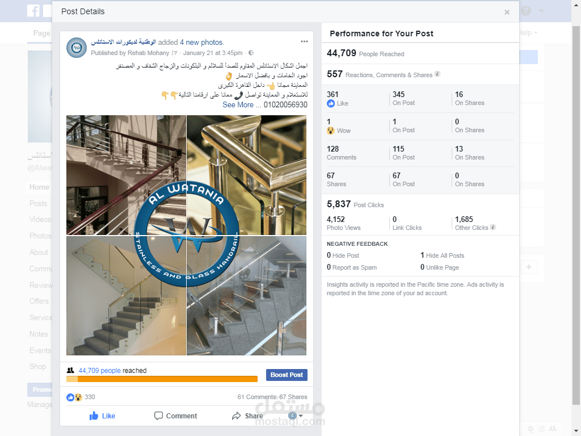Click the 0 Report as Spam entry
The height and width of the screenshot is (436, 581).
point(352,267)
